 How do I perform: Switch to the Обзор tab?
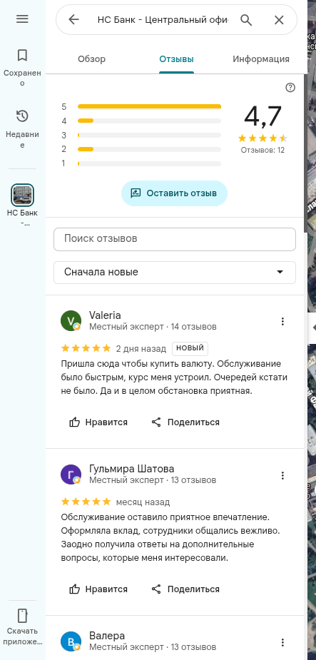pyautogui.click(x=91, y=59)
